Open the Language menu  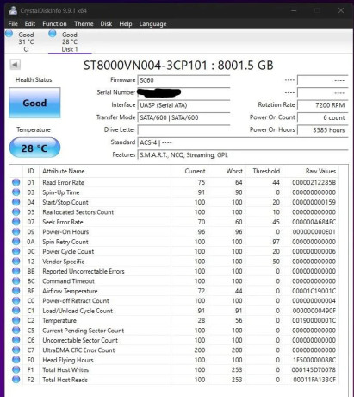point(152,24)
